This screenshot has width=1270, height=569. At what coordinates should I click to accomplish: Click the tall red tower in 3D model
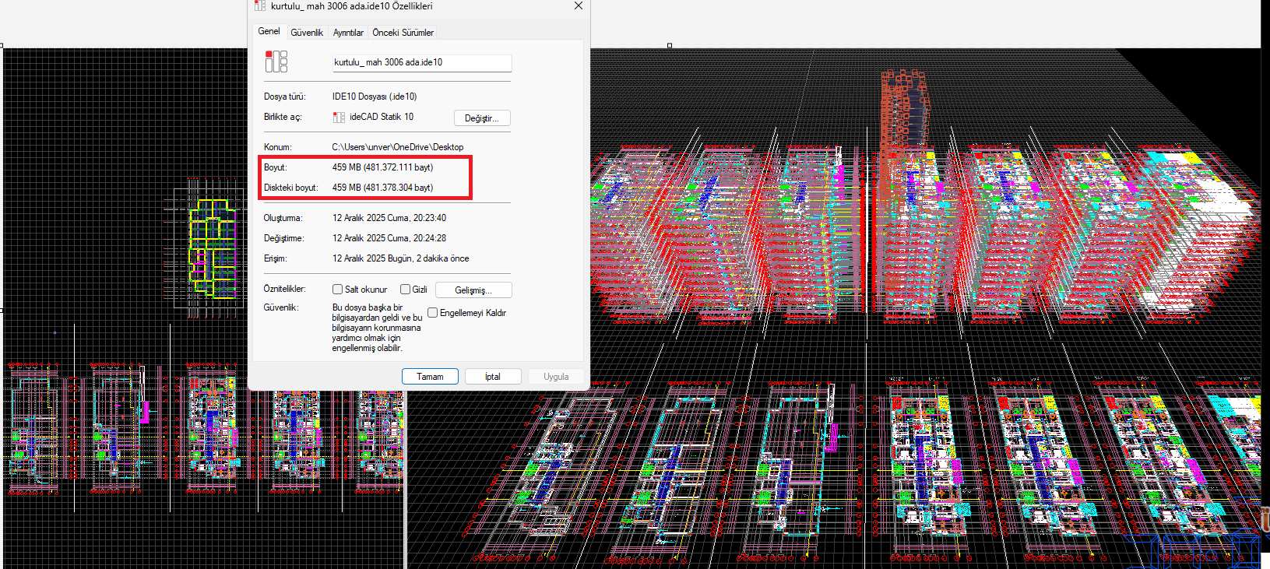click(x=903, y=109)
